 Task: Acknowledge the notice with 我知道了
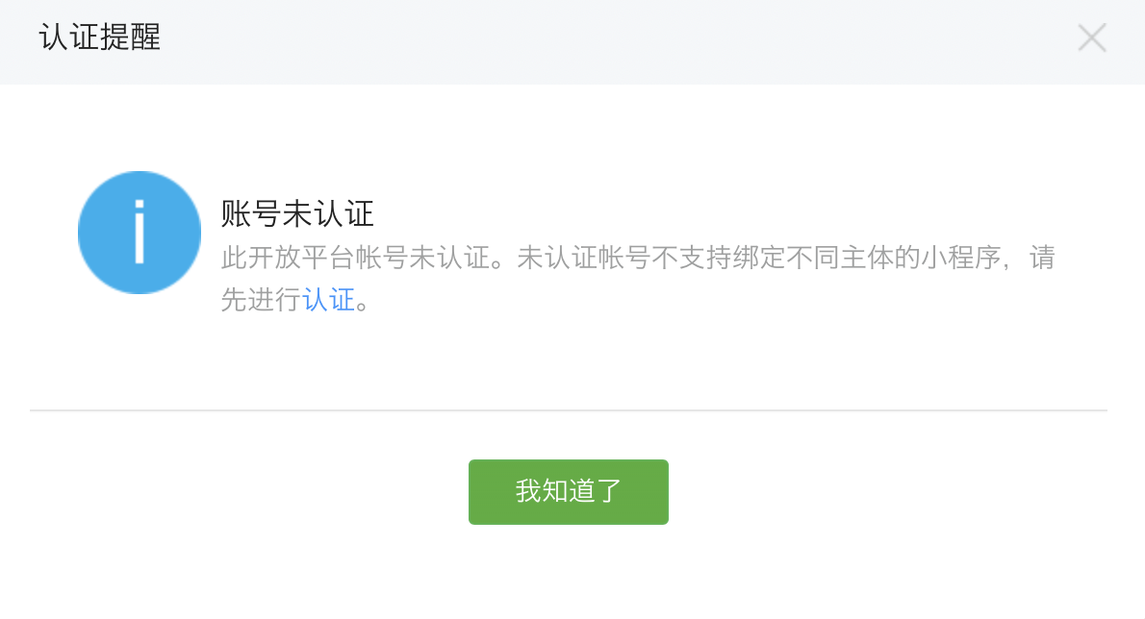click(568, 491)
